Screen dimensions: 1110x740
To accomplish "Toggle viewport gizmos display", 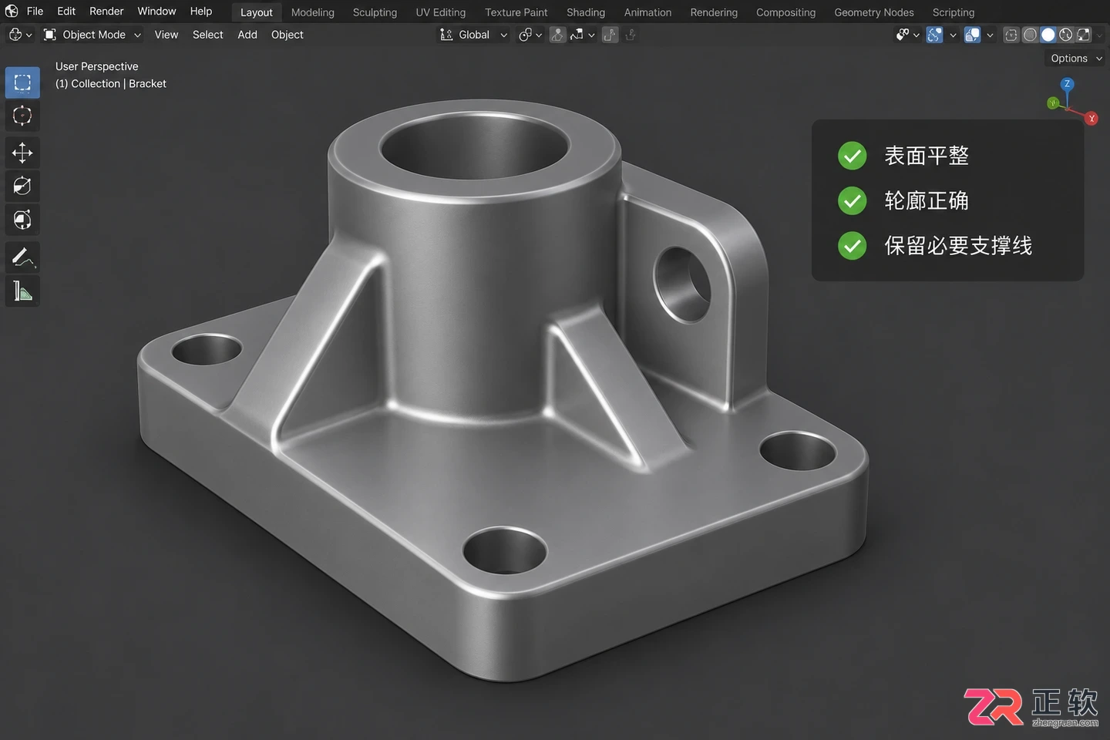I will (x=934, y=35).
